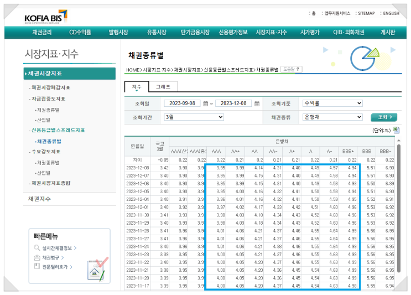This screenshot has height=295, width=411.
Task: Select the 지수 tab
Action: point(137,86)
